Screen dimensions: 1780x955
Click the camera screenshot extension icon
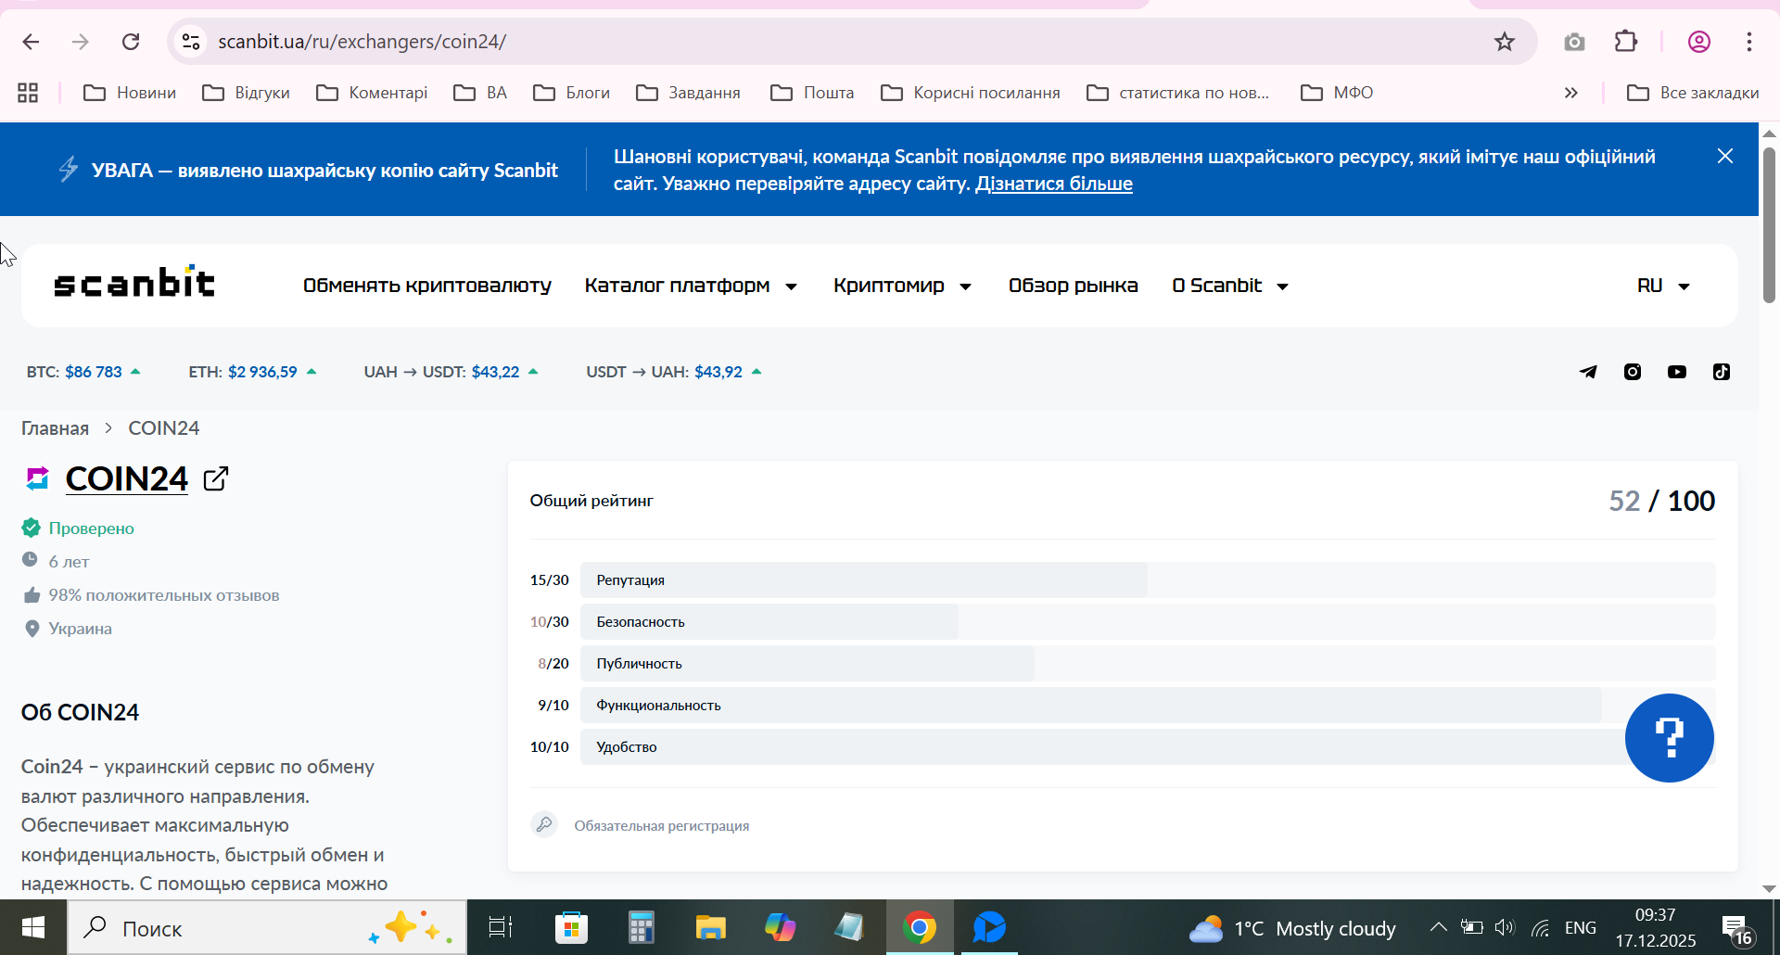click(1574, 42)
